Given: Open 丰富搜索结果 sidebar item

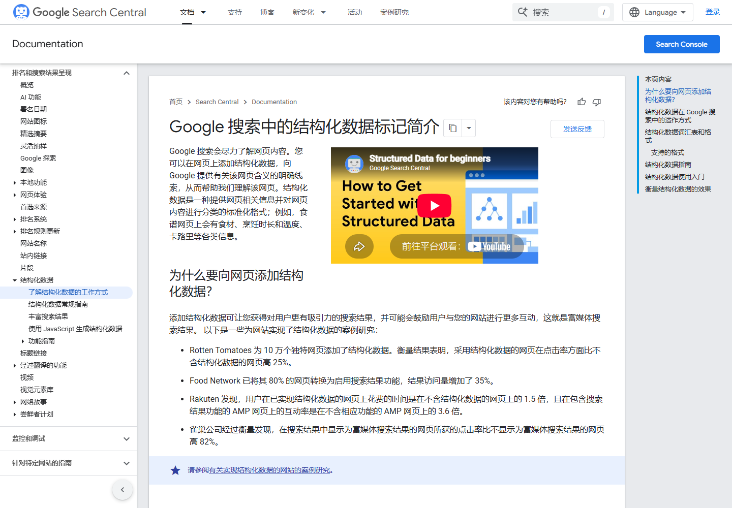Looking at the screenshot, I should (x=48, y=317).
